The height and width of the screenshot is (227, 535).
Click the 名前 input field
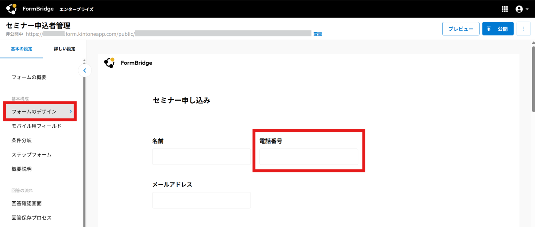201,157
